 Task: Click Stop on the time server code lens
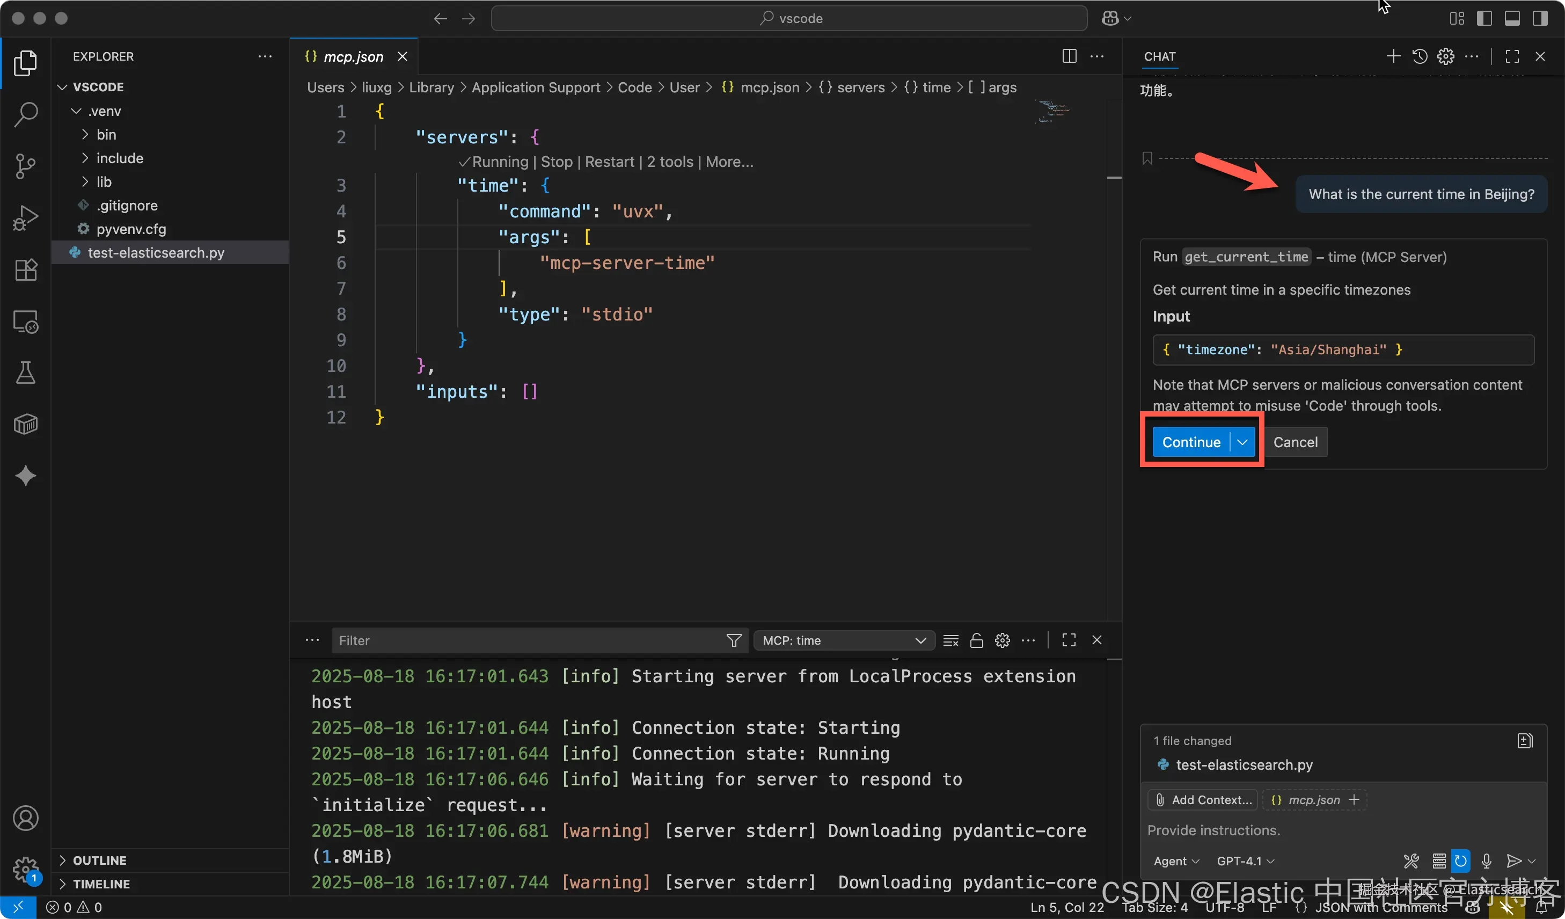tap(557, 162)
